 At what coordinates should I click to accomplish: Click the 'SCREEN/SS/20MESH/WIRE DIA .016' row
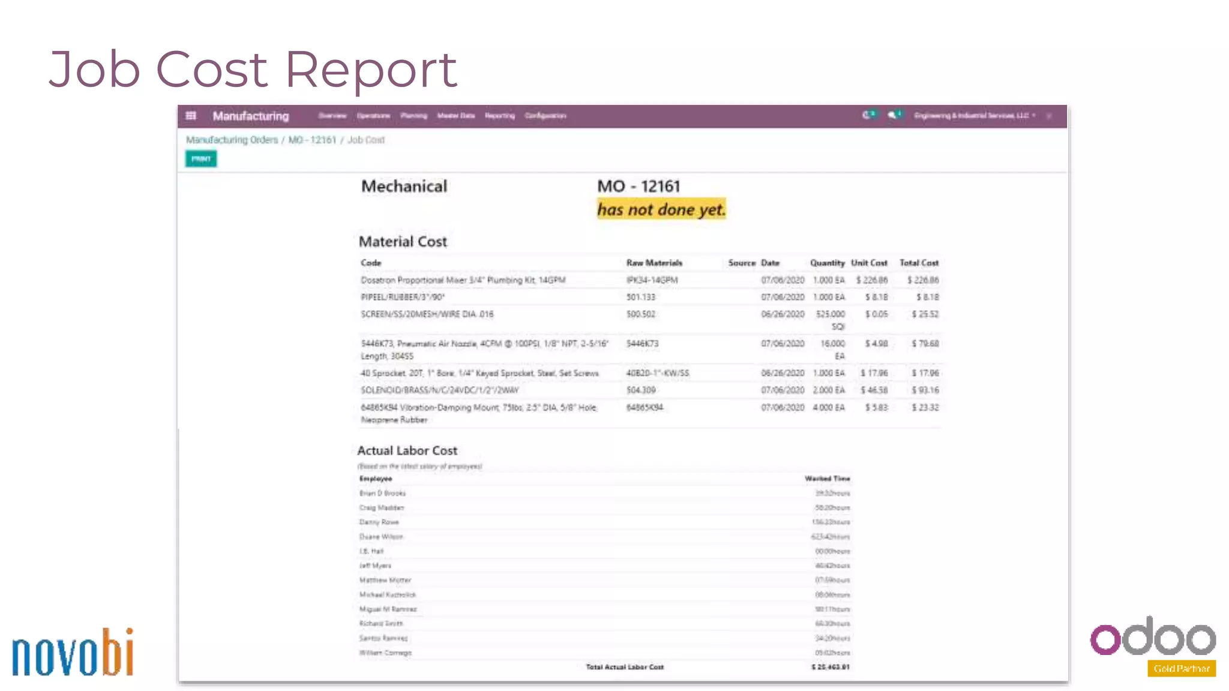pos(649,320)
